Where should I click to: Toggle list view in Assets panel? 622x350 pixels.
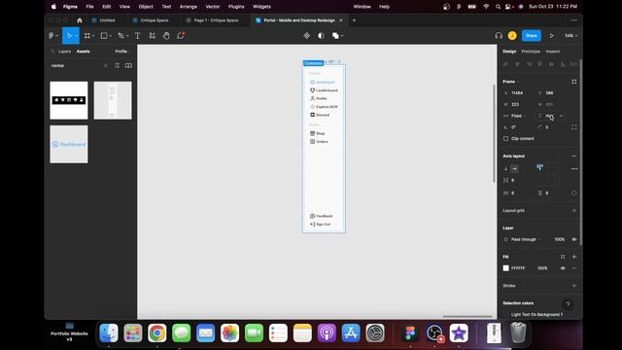click(117, 65)
